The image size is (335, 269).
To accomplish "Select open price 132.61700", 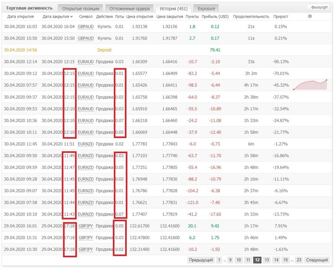I will pos(139,226).
